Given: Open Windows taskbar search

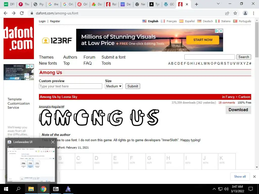Looking at the screenshot, I should tap(18, 189).
